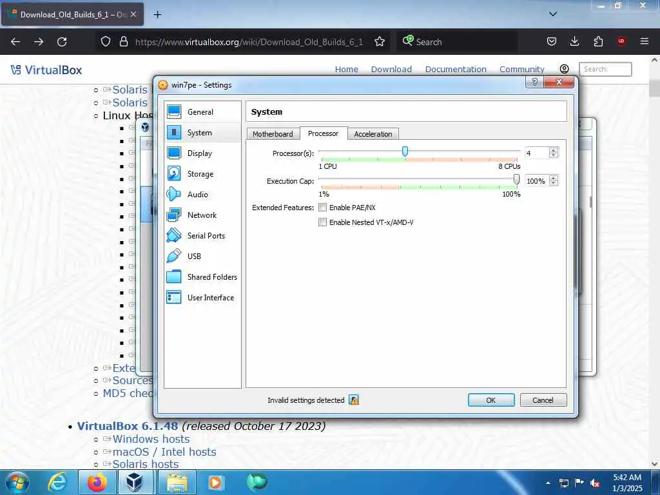Image resolution: width=660 pixels, height=495 pixels.
Task: Open General settings icon in sidebar
Action: pos(174,112)
